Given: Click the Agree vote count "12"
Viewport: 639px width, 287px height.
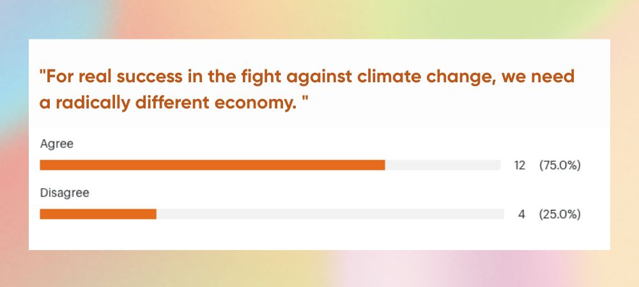Looking at the screenshot, I should (x=520, y=166).
